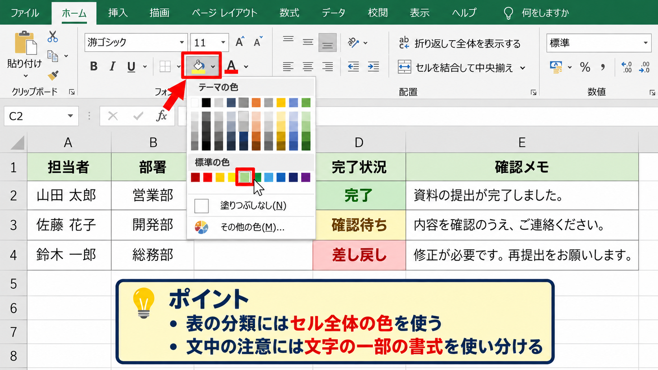Viewport: 658px width, 370px height.
Task: Open the ファイル tab
Action: tap(25, 13)
